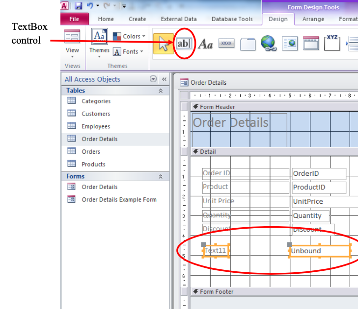This screenshot has height=309, width=358.
Task: Click Undo in quick access toolbar
Action: (x=90, y=6)
